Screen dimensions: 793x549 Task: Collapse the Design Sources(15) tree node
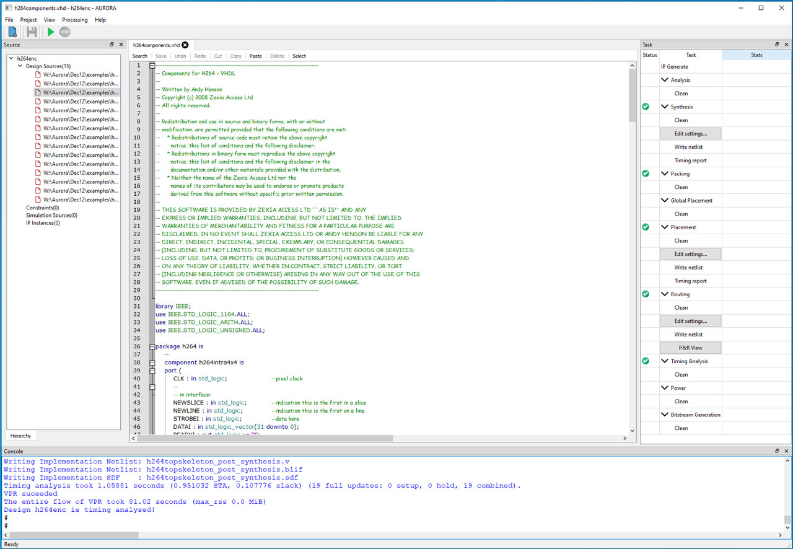20,66
